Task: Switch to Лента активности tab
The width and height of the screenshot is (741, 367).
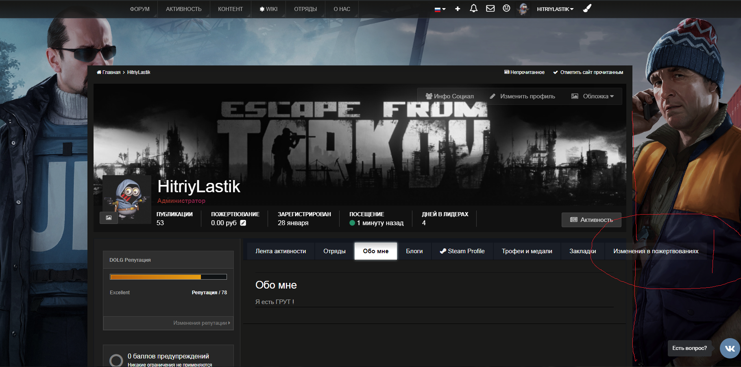Action: 281,251
